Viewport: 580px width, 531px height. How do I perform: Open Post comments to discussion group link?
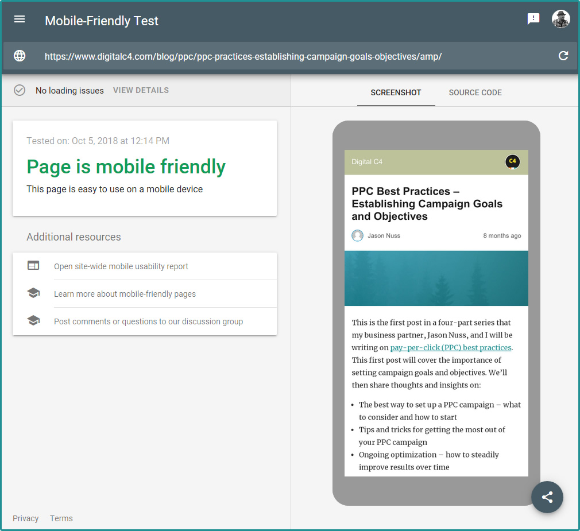click(148, 321)
